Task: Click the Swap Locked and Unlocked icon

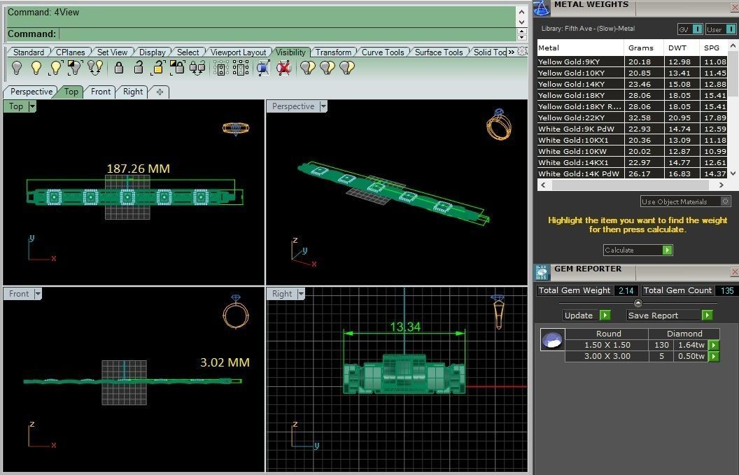Action: [197, 68]
